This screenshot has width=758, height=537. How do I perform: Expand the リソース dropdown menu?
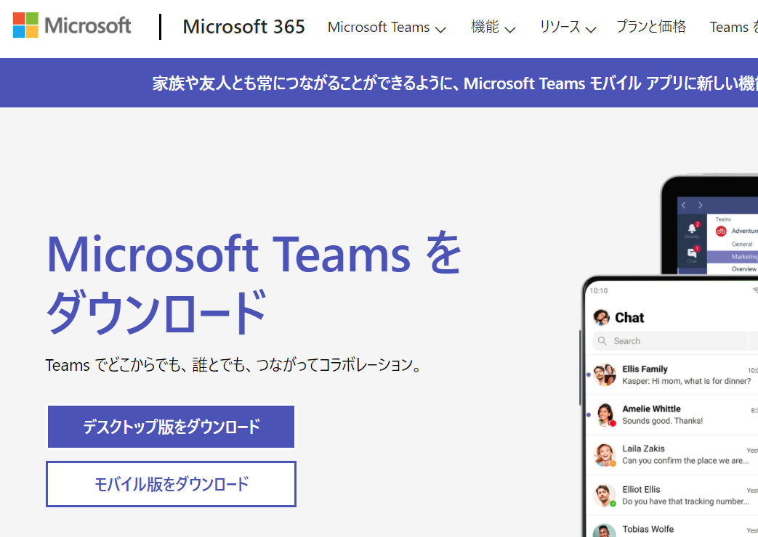(568, 28)
